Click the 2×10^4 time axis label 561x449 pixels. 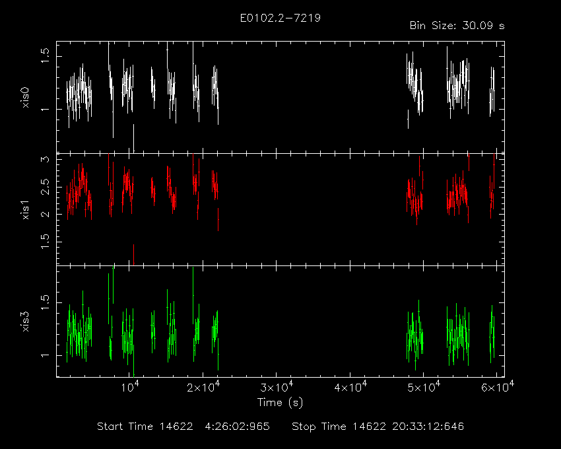(x=203, y=387)
